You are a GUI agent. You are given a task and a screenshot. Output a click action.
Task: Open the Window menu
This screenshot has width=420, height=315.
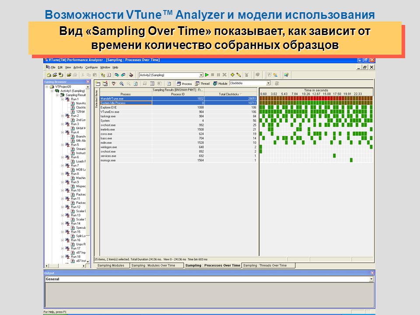105,67
